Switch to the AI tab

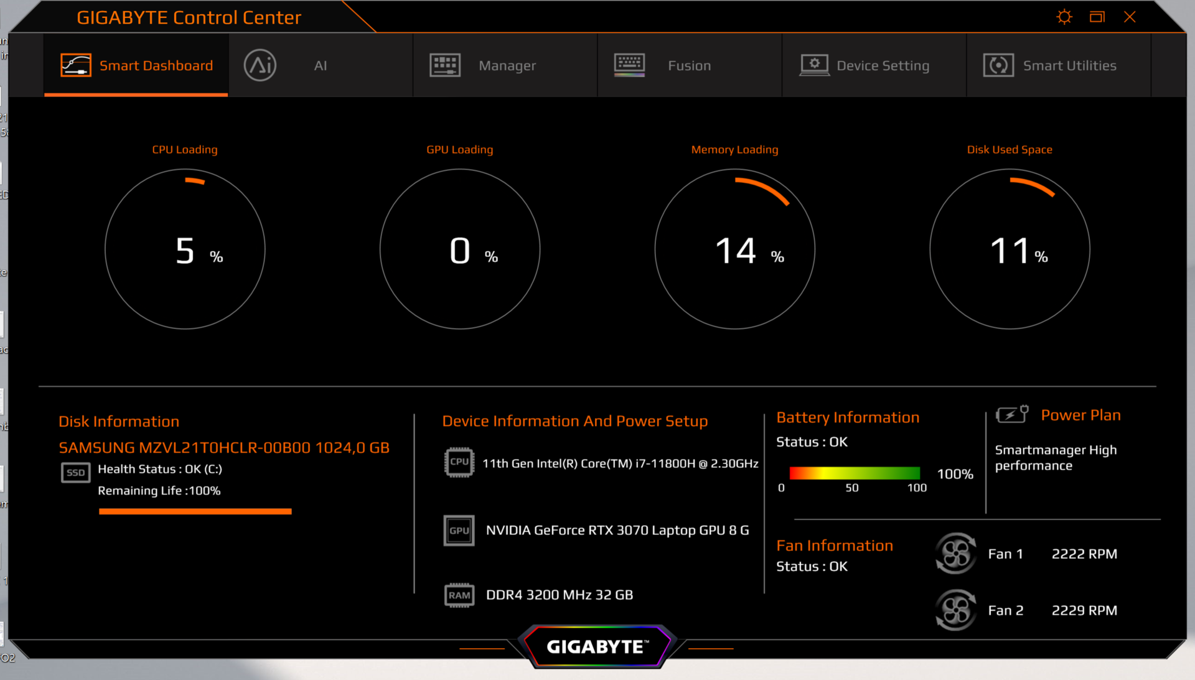click(321, 65)
